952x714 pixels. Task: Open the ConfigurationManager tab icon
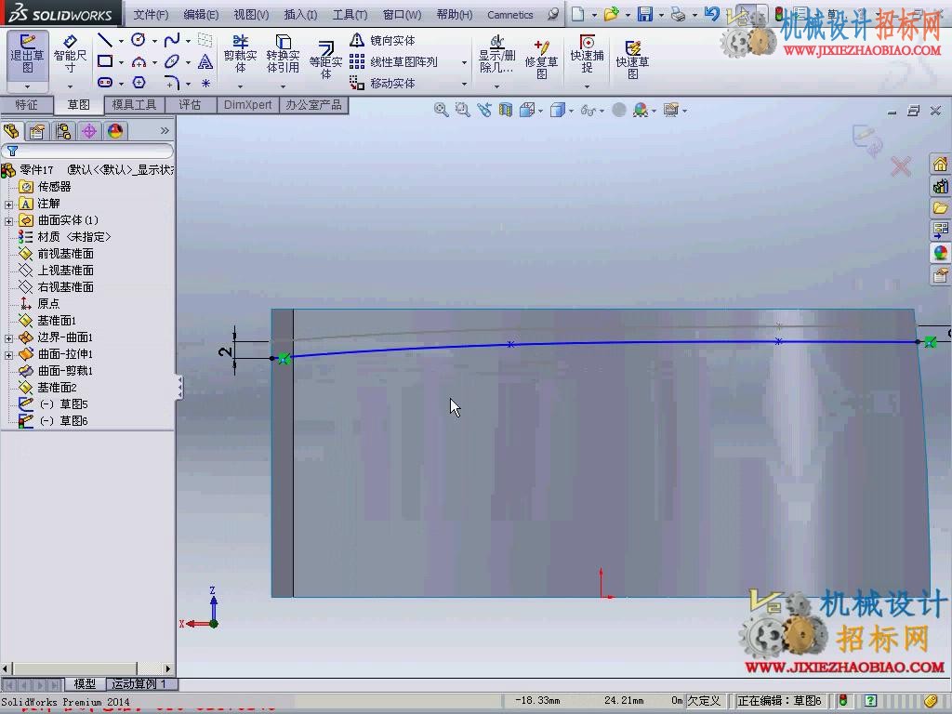[x=63, y=131]
